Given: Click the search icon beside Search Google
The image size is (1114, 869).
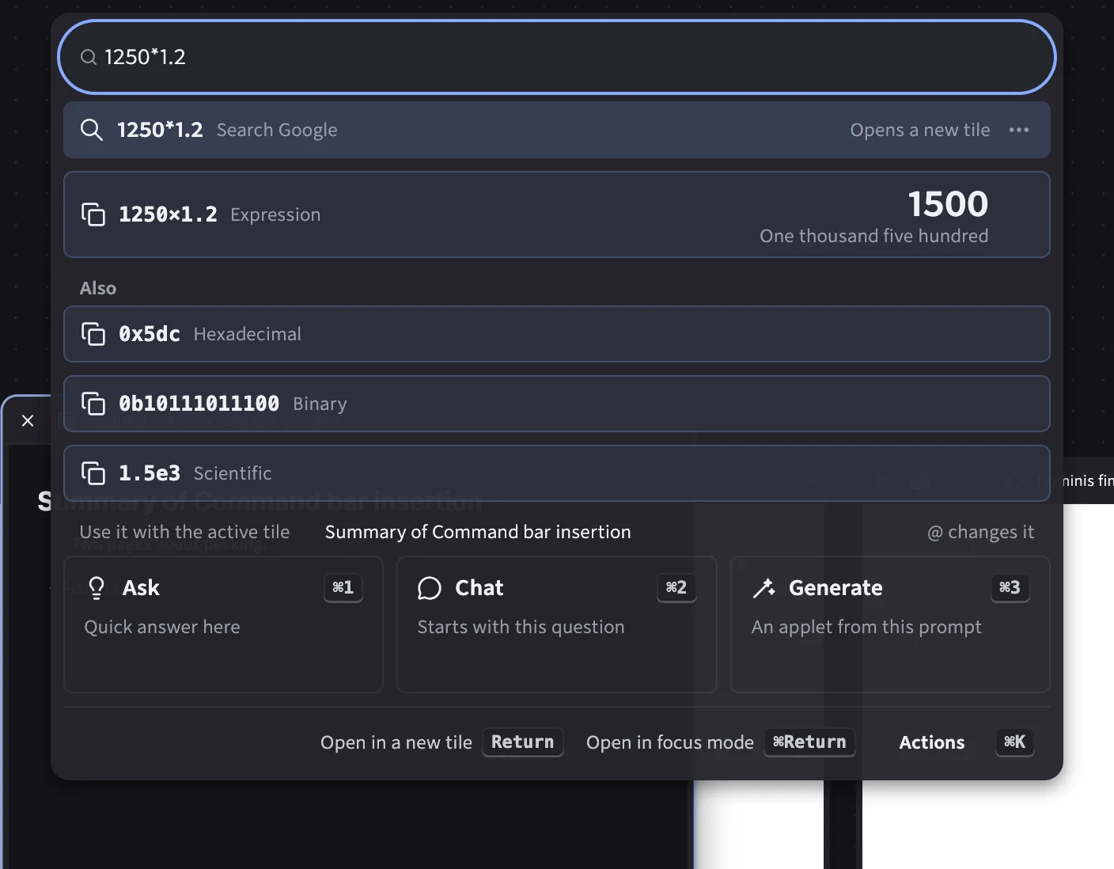Looking at the screenshot, I should [x=92, y=130].
